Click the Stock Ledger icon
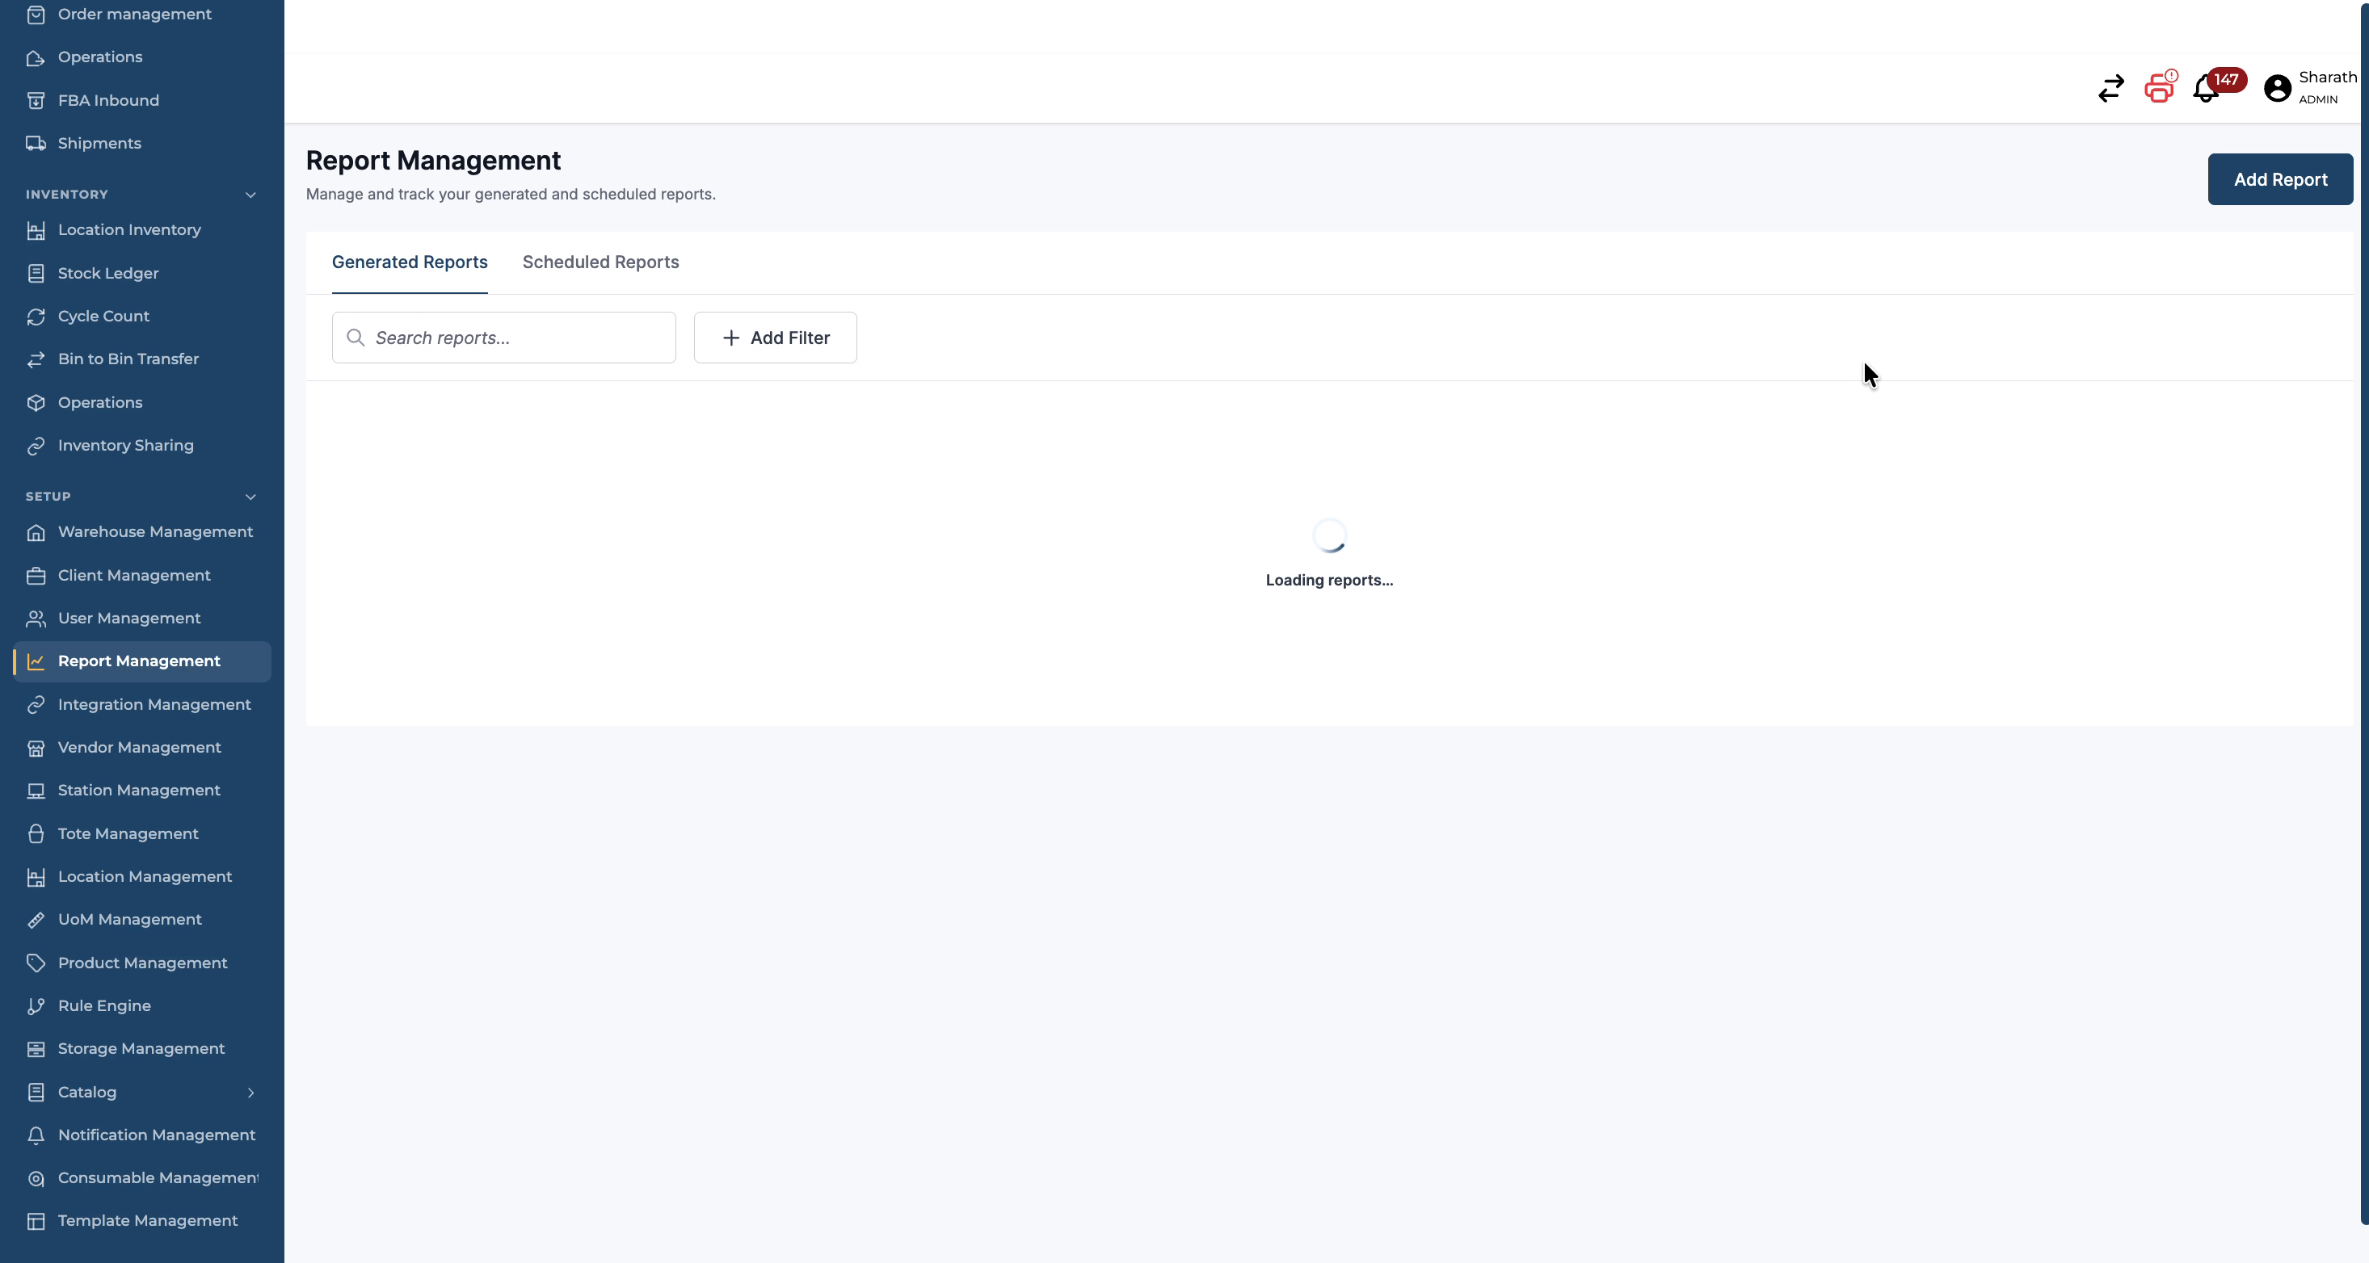2369x1263 pixels. pos(36,274)
